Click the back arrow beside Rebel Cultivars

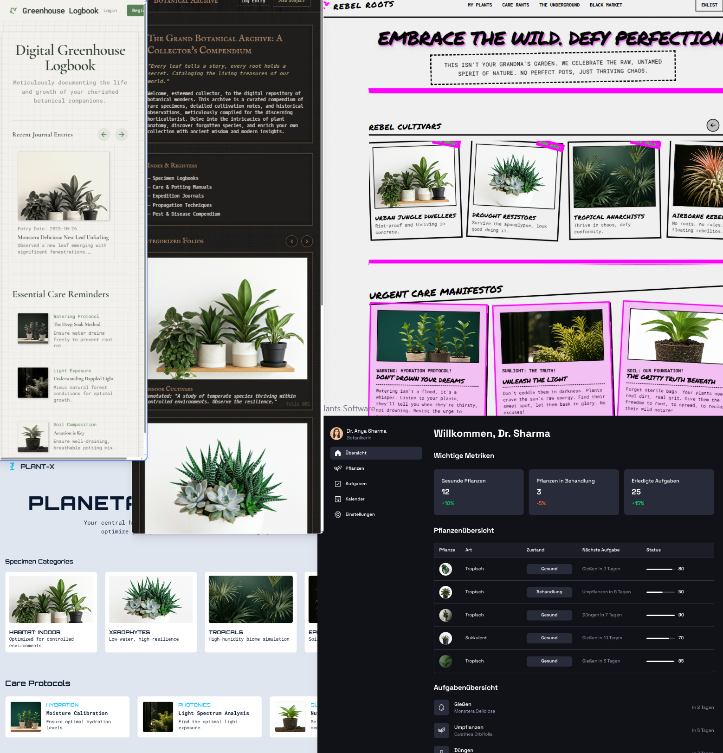[x=713, y=125]
